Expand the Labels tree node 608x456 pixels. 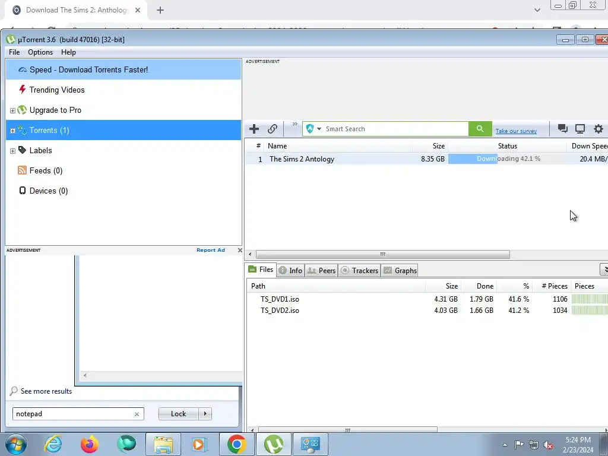click(x=12, y=151)
